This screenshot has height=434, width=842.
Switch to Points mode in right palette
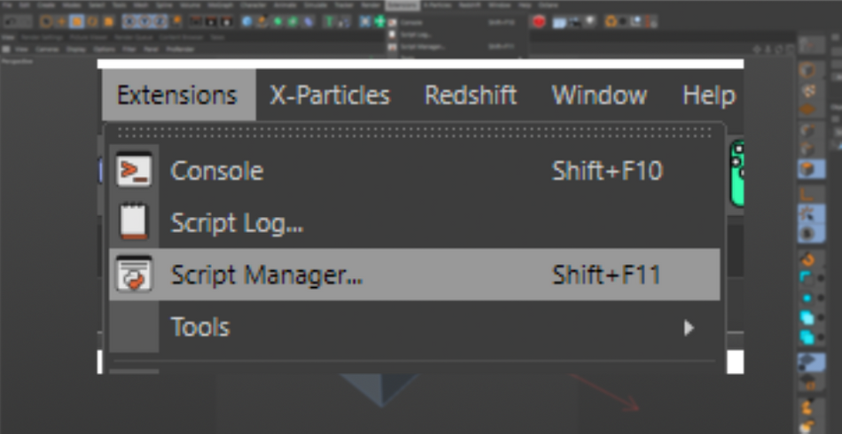click(807, 130)
